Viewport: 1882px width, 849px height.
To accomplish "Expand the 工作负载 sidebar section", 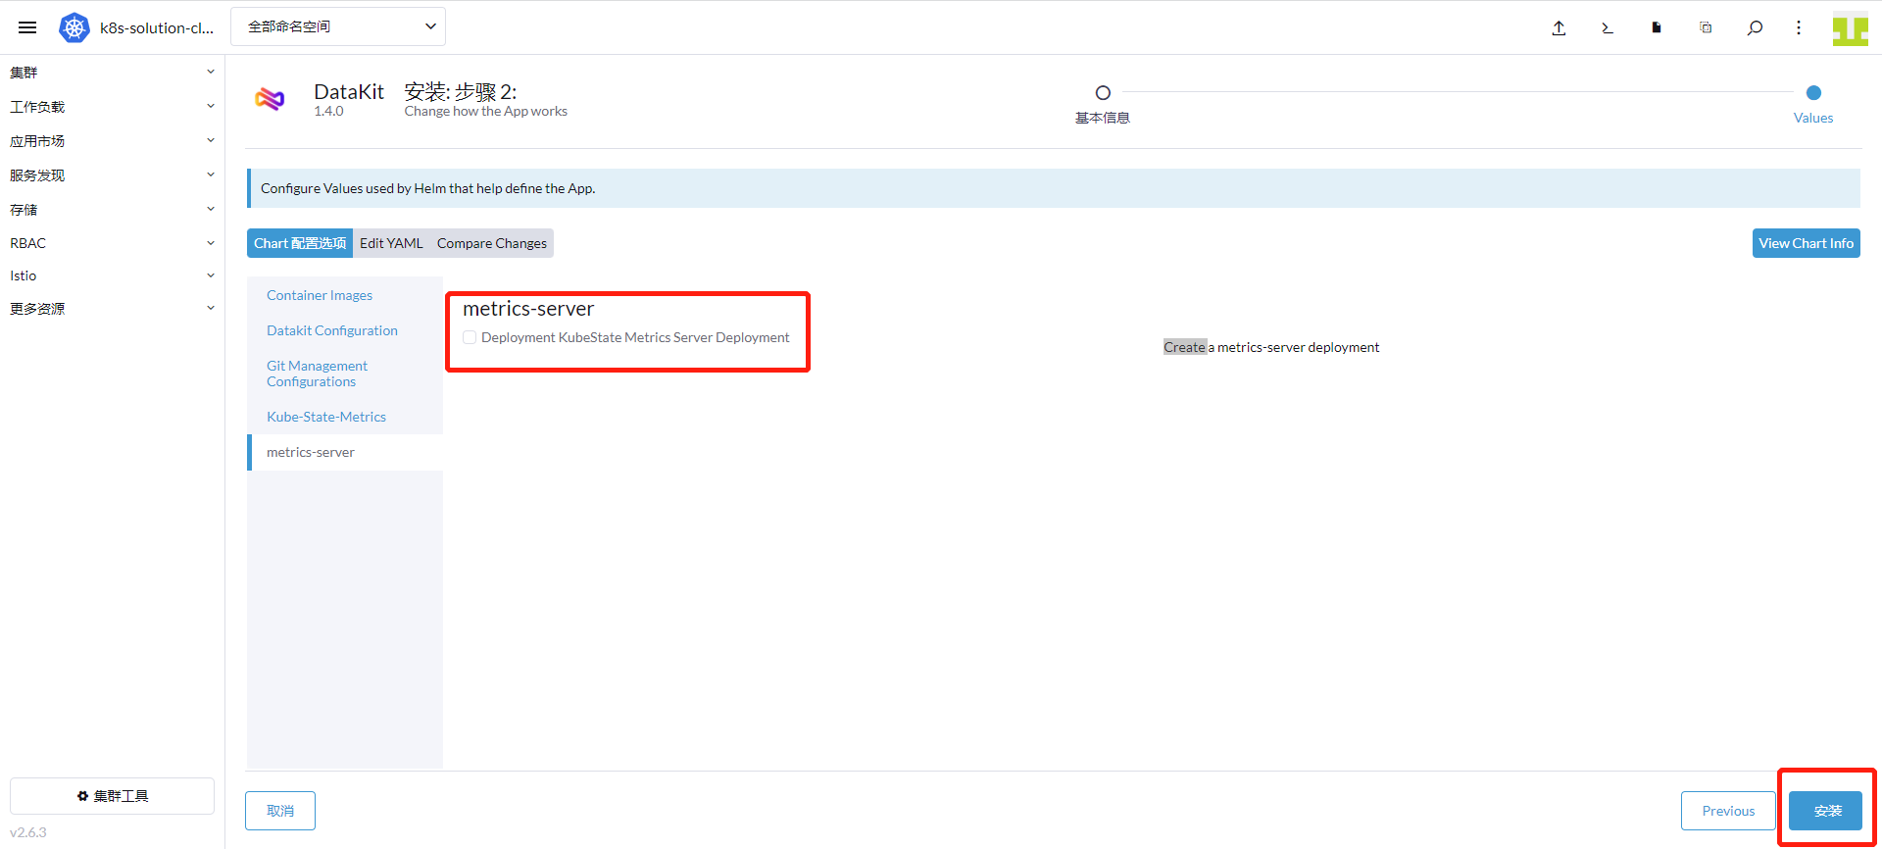I will click(112, 107).
